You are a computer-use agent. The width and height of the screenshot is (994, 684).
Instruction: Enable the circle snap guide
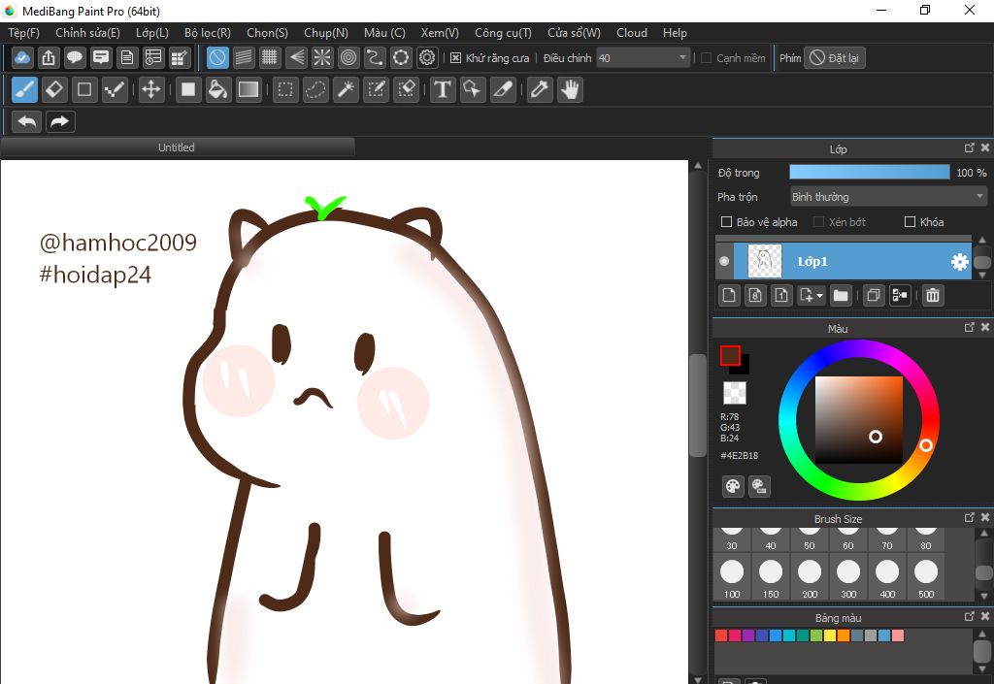point(348,57)
